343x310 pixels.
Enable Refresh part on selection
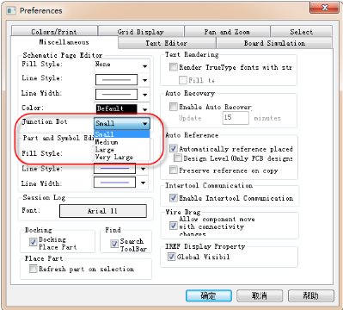click(x=34, y=269)
